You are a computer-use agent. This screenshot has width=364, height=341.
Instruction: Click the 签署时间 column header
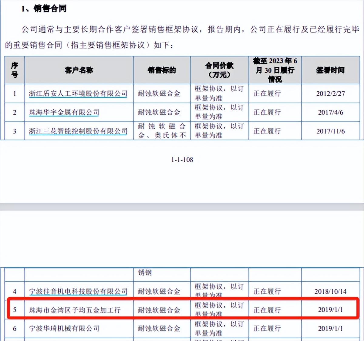[331, 70]
